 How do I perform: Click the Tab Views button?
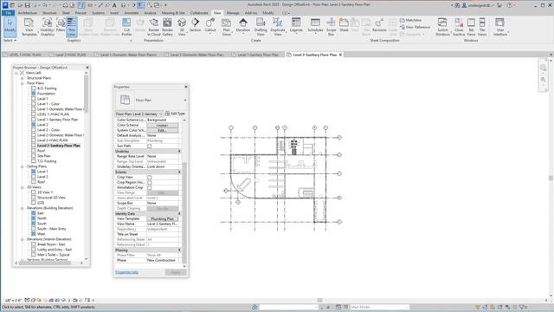point(471,27)
